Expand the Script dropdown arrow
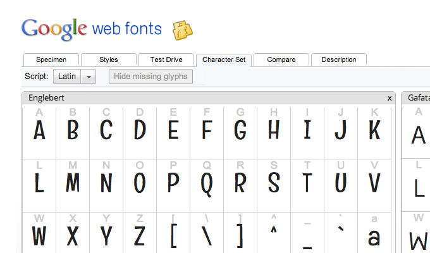The width and height of the screenshot is (430, 253). (89, 77)
